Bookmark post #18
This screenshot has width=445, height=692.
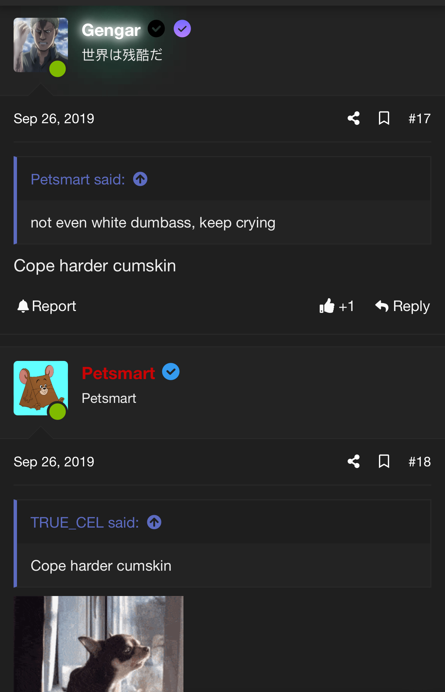pos(384,461)
